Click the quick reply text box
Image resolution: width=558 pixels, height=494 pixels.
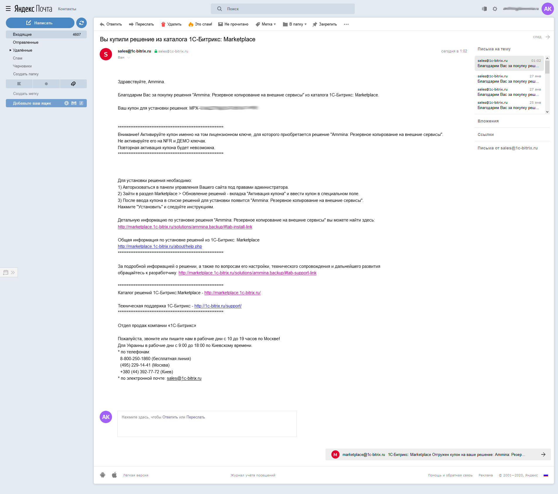[207, 424]
